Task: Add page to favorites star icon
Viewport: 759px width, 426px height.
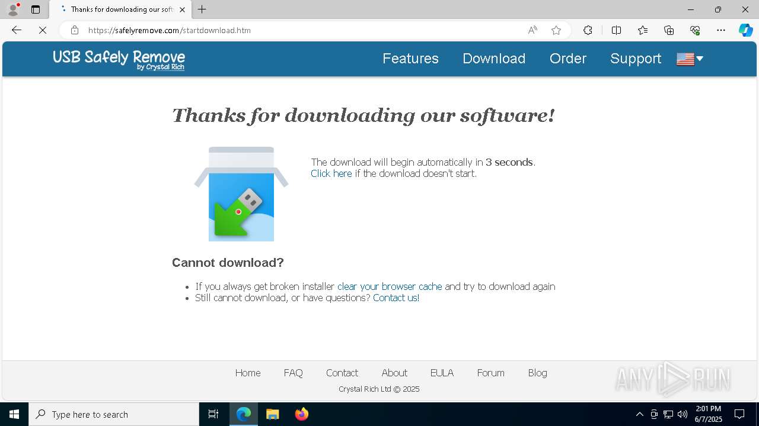Action: coord(556,30)
